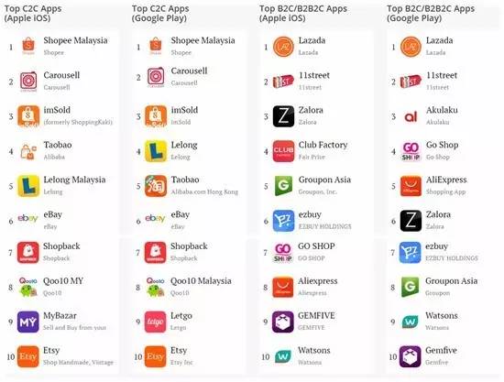This screenshot has width=504, height=382.
Task: Click the Etsy icon in Google Play C2C list
Action: [x=156, y=356]
